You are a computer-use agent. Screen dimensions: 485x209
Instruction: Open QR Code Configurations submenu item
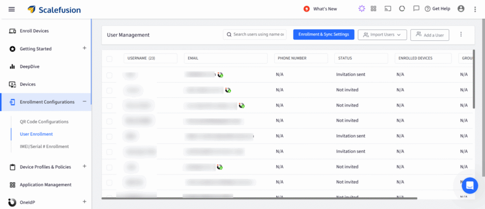coord(44,122)
